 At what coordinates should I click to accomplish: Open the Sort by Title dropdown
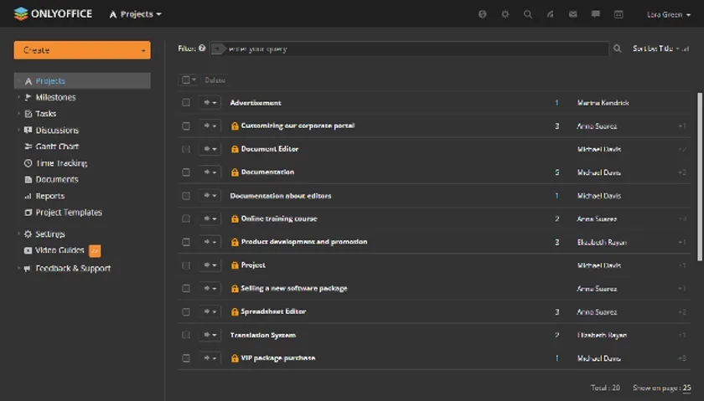(660, 49)
